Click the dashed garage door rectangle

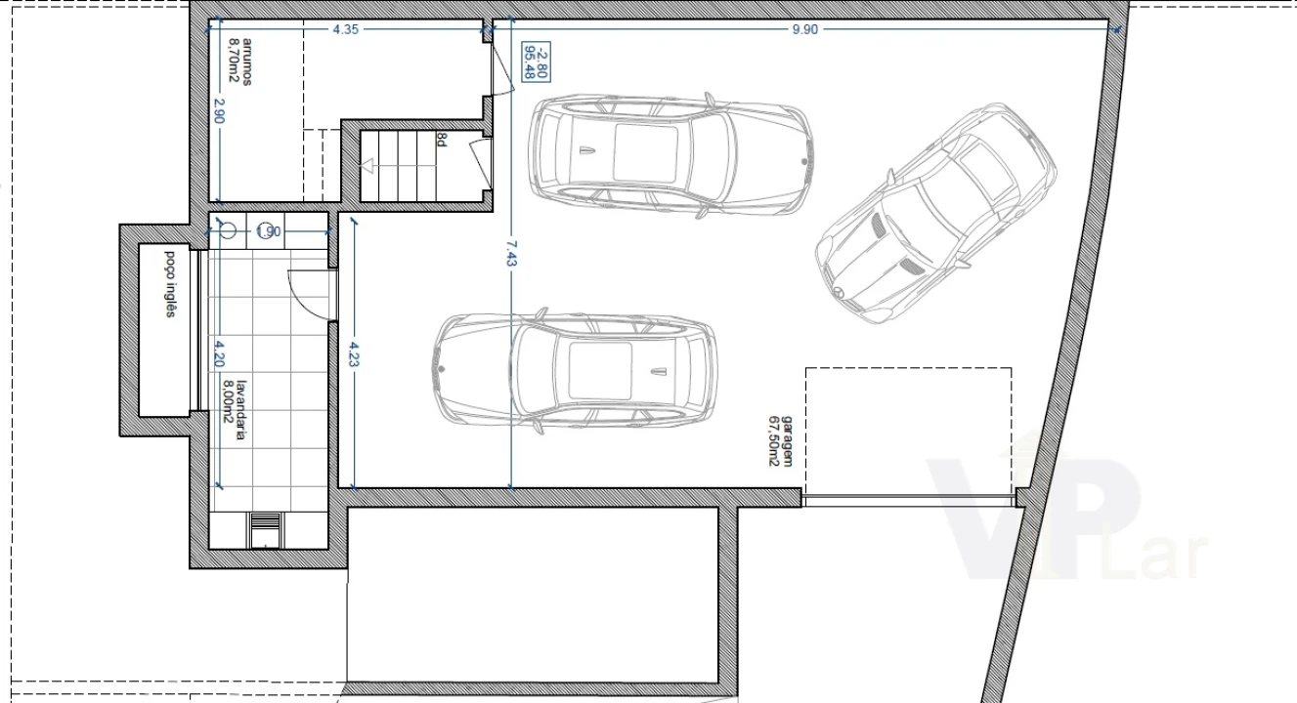point(908,431)
